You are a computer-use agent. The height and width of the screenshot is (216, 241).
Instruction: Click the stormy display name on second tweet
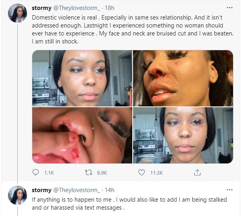41,190
